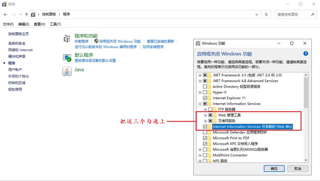This screenshot has width=320, height=181.
Task: Check Active Directory 轻型目录服务 checkbox
Action: pyautogui.click(x=205, y=87)
